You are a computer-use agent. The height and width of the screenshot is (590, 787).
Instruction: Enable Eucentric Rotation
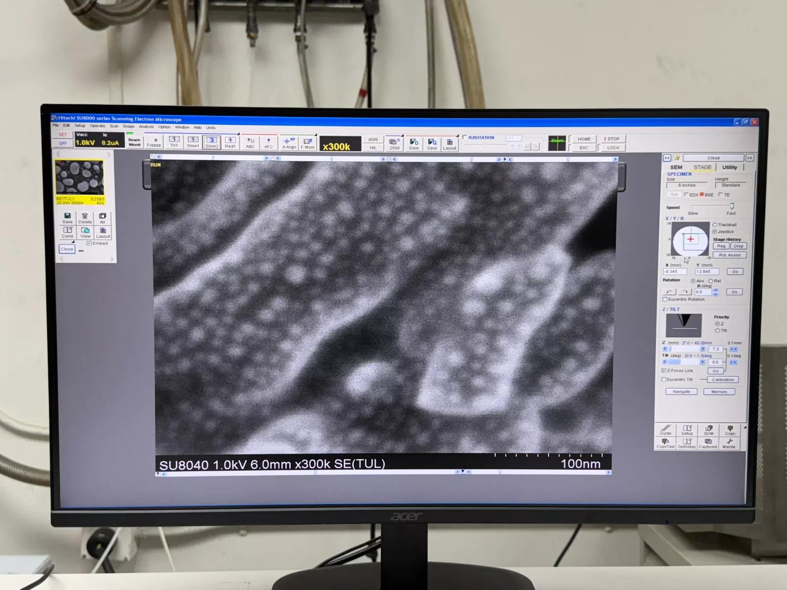pos(665,299)
